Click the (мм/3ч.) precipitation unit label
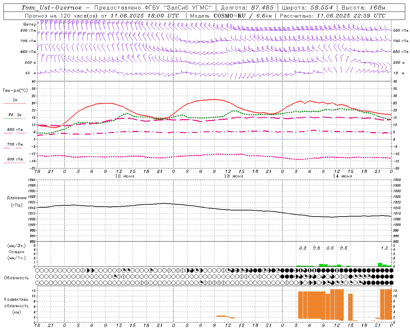The image size is (410, 328). (x=17, y=246)
